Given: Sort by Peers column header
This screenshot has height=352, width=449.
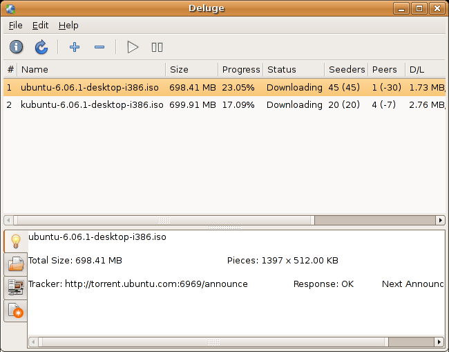Looking at the screenshot, I should (x=387, y=70).
